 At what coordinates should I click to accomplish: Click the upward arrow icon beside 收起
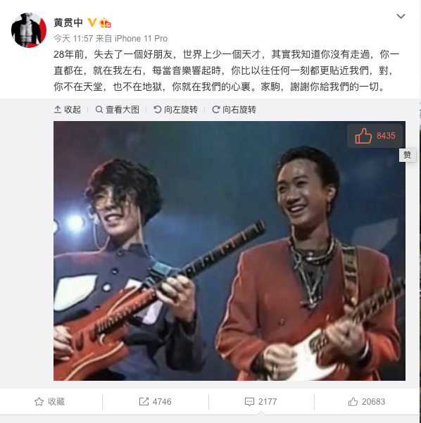point(58,110)
